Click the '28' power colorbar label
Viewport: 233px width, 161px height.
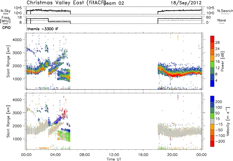[x=217, y=42]
